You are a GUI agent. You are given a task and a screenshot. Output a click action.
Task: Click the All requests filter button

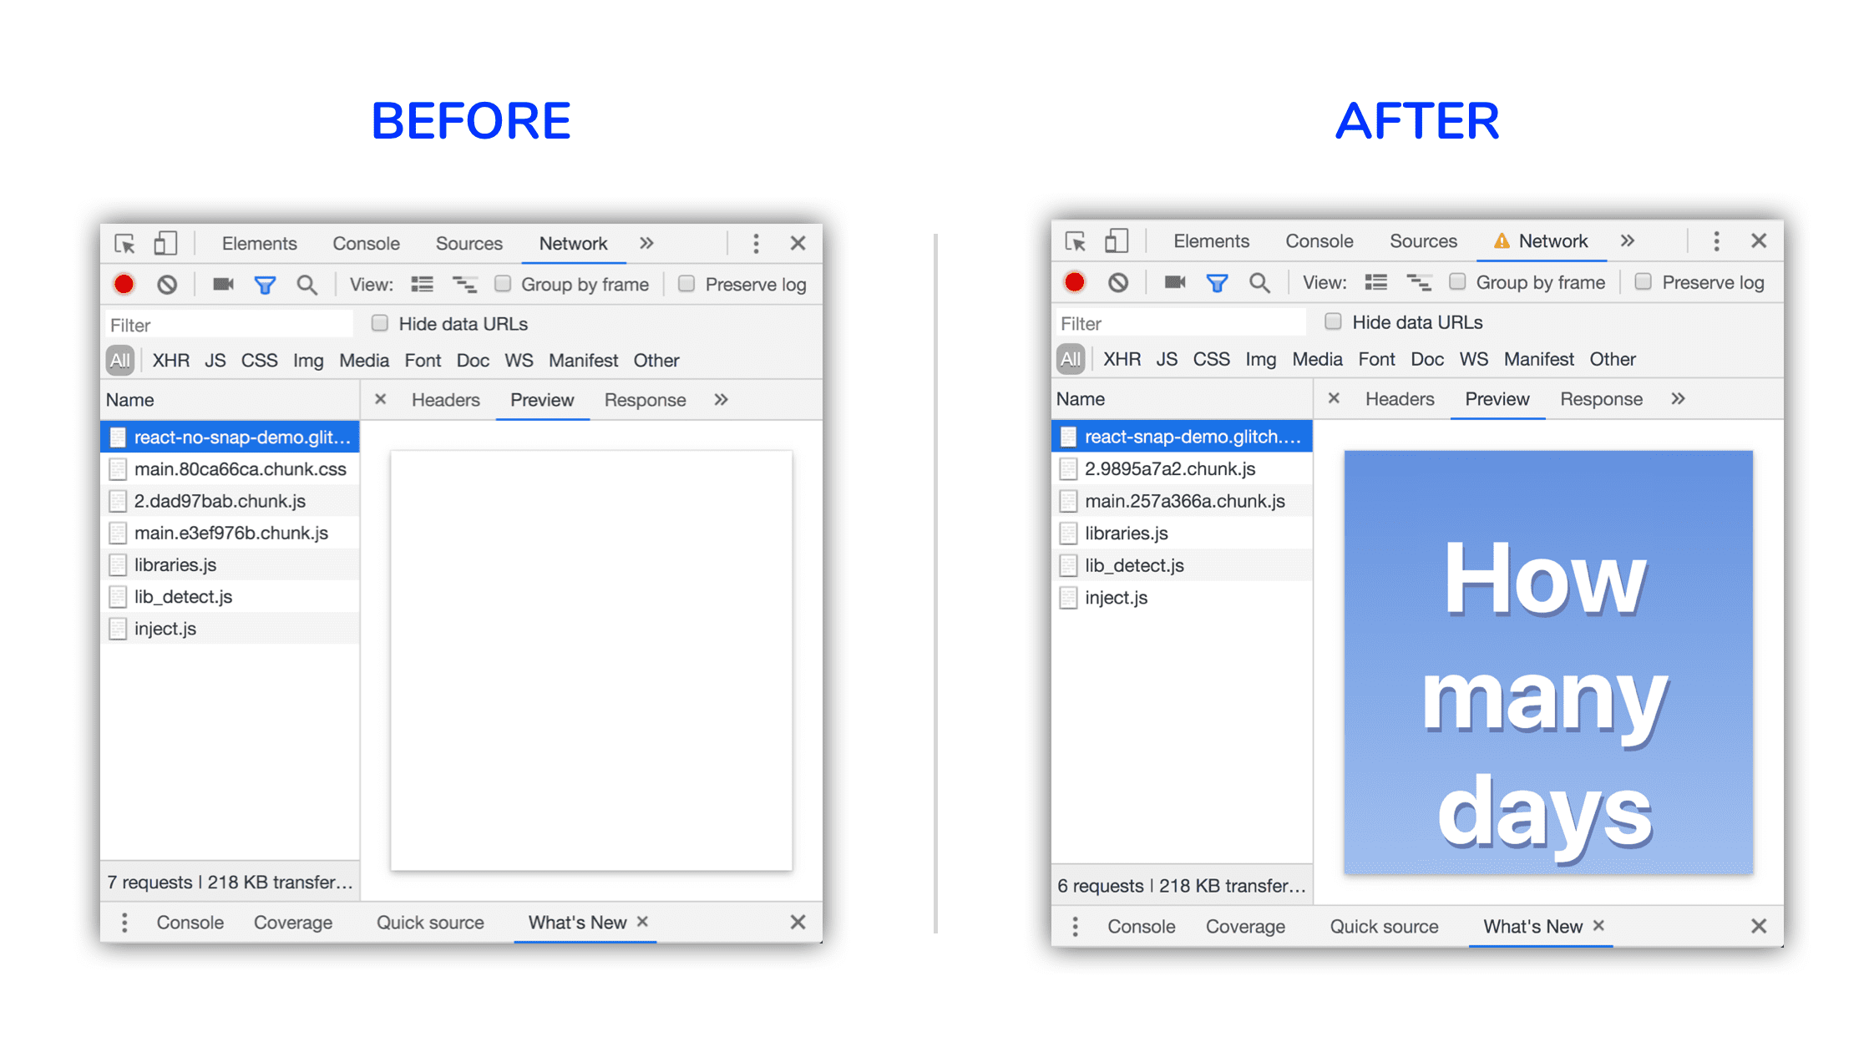point(117,361)
